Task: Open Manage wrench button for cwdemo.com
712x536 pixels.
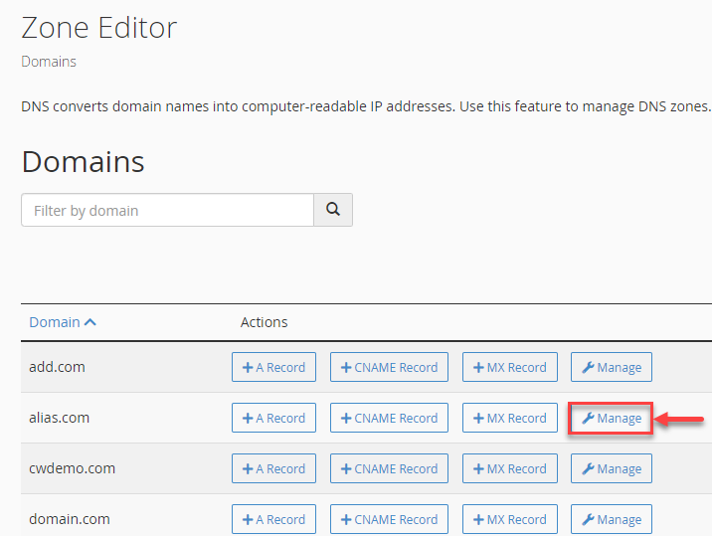Action: [612, 468]
